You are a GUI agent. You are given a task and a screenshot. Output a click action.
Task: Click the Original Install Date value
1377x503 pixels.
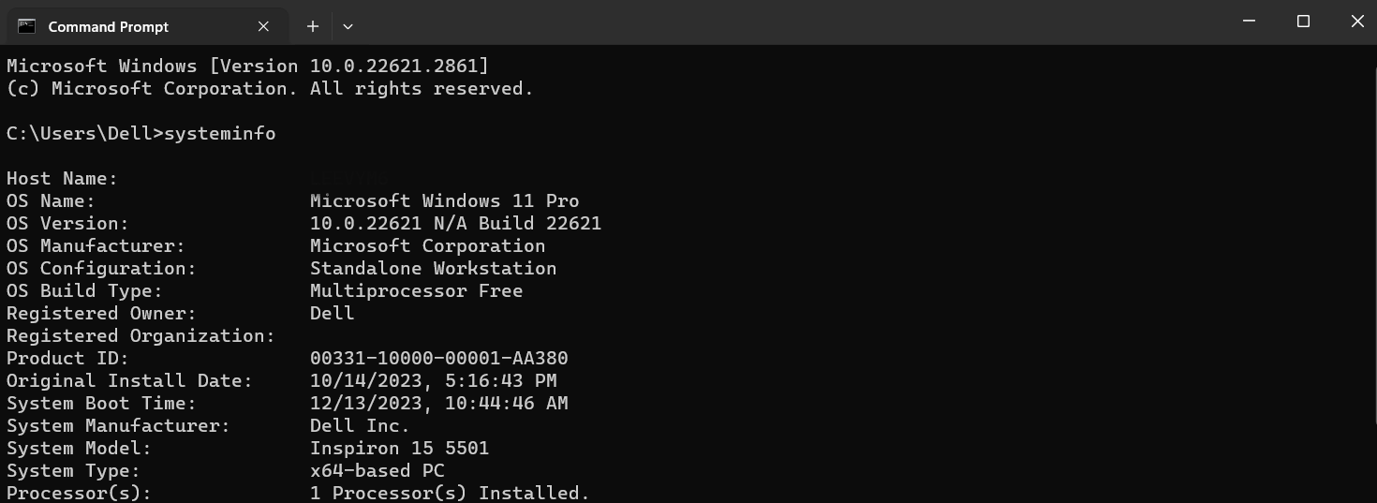pos(433,381)
